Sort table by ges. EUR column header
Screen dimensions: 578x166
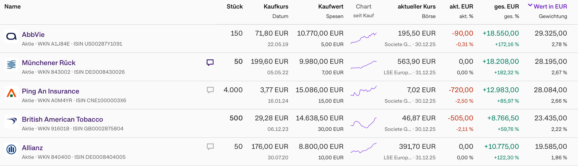click(x=506, y=7)
